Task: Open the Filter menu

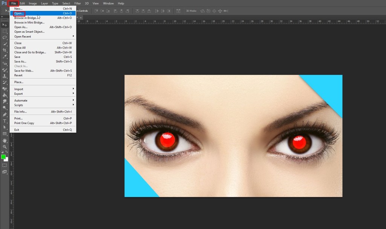Action: point(77,3)
